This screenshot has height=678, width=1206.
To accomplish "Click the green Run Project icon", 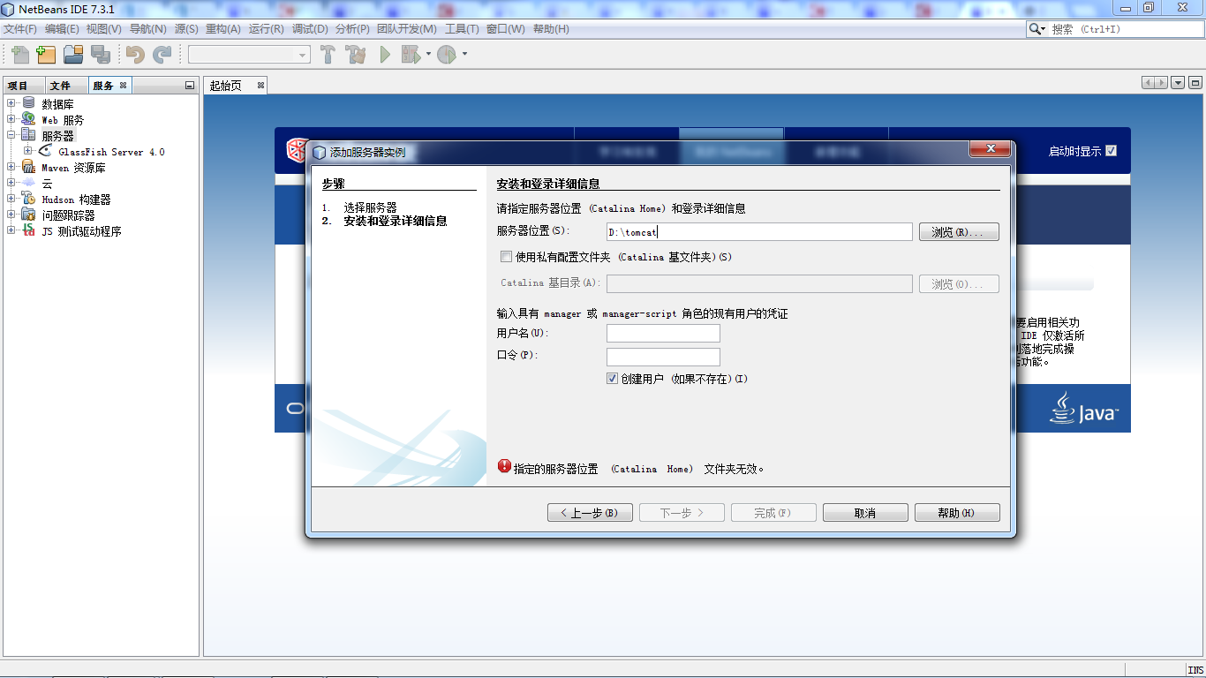I will (x=385, y=55).
